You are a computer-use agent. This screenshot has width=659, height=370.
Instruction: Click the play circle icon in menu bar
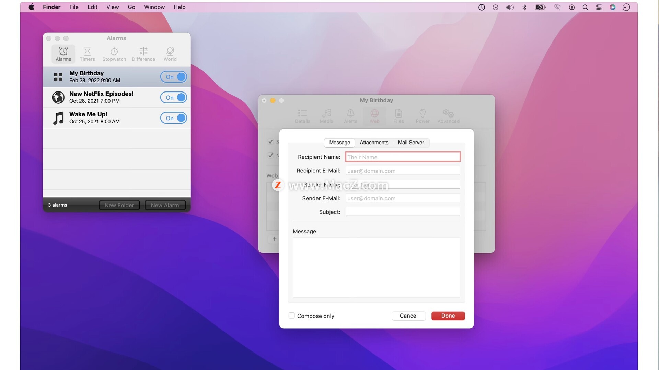click(495, 7)
